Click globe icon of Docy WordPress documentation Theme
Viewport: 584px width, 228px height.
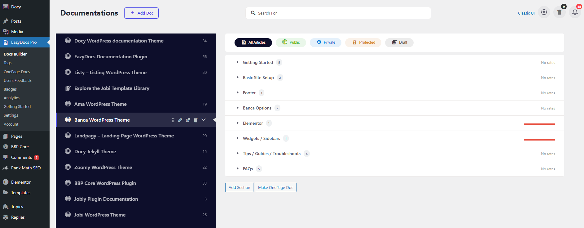point(68,40)
